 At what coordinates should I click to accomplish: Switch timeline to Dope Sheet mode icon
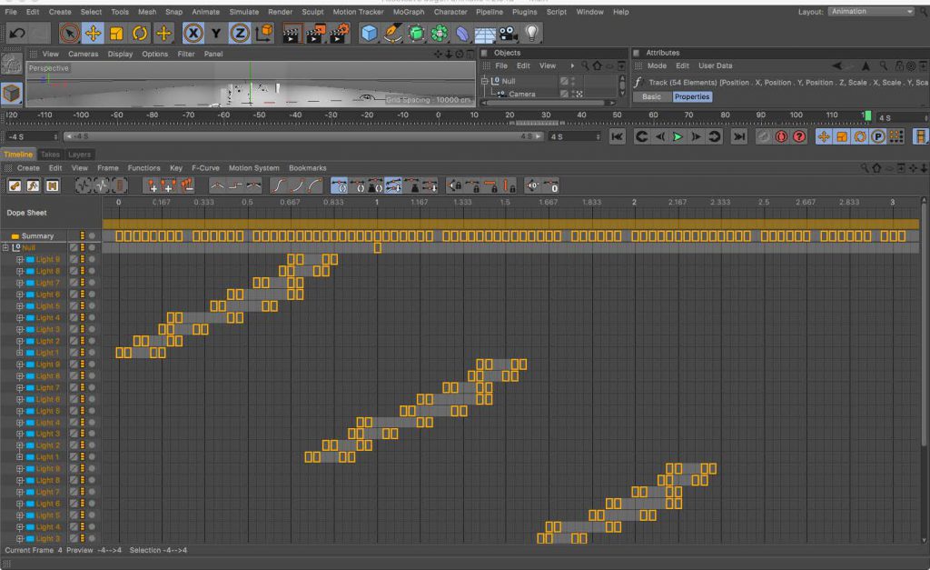[15, 185]
